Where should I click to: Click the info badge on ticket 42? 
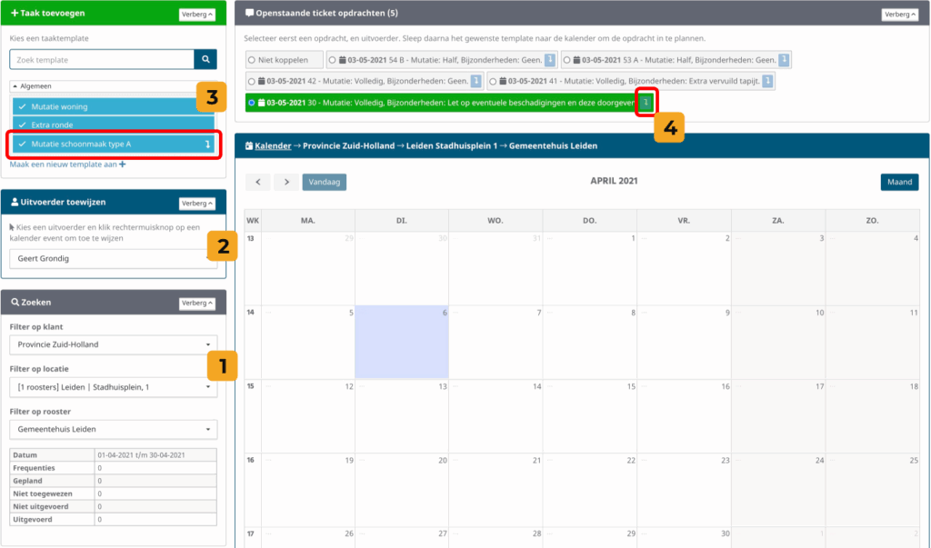[x=476, y=82]
